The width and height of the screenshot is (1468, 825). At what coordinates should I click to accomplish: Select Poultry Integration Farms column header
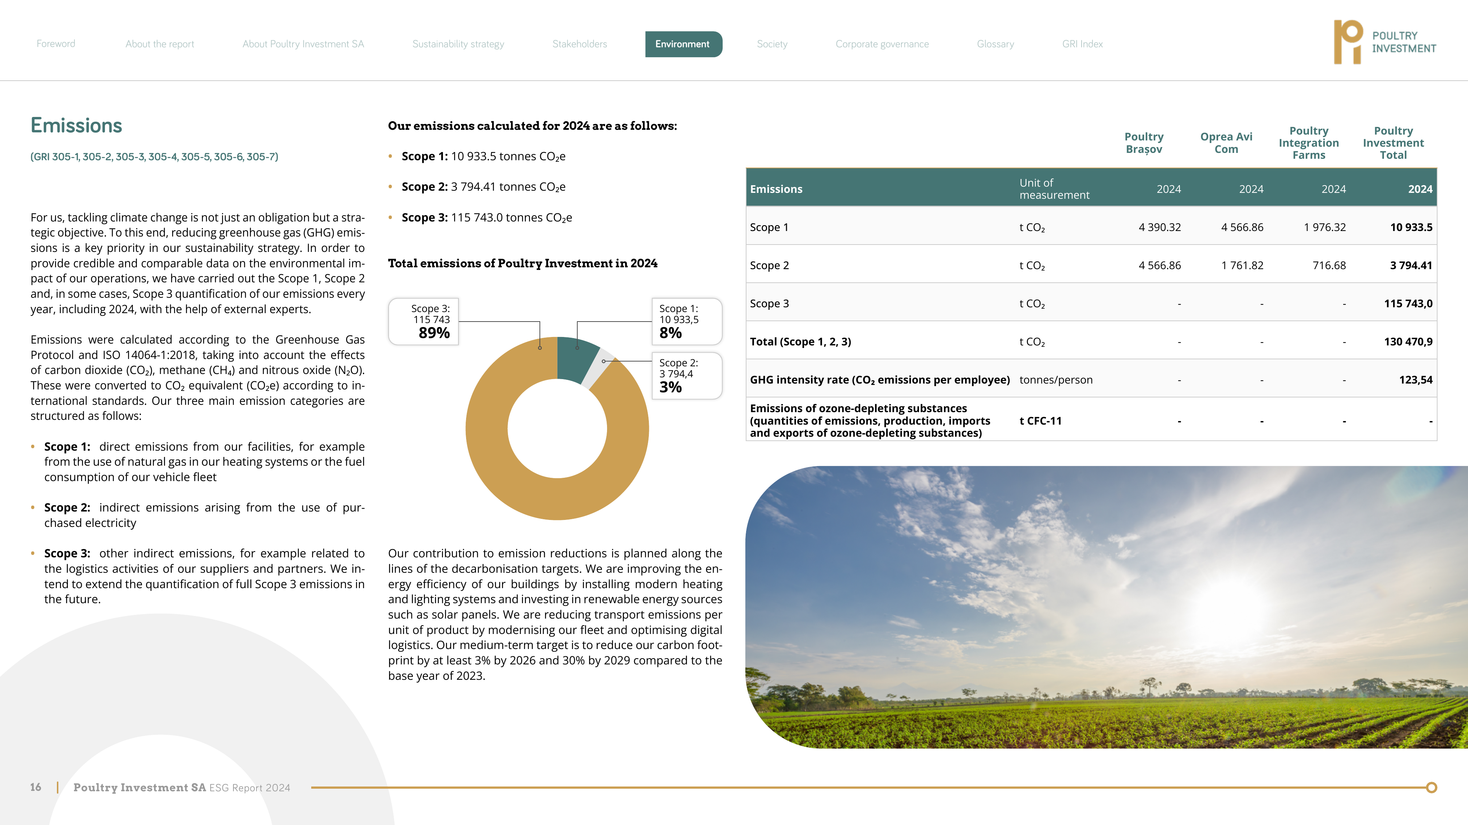1309,143
